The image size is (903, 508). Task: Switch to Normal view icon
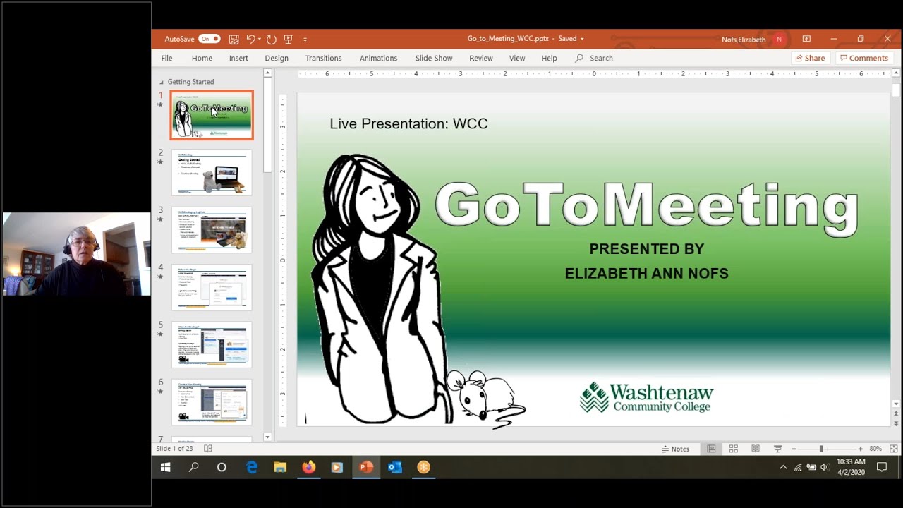click(711, 449)
